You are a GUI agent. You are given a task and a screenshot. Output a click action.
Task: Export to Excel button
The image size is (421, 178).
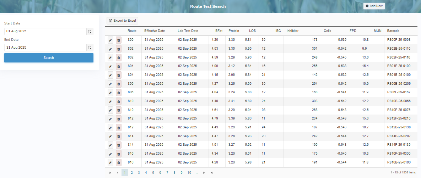click(x=123, y=21)
